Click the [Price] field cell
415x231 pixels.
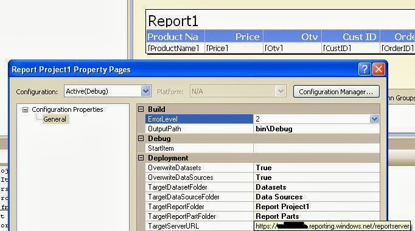pyautogui.click(x=234, y=48)
